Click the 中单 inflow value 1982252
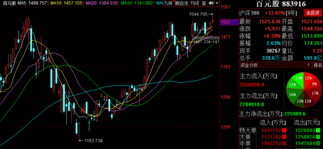The image size is (323, 149). click(x=271, y=143)
